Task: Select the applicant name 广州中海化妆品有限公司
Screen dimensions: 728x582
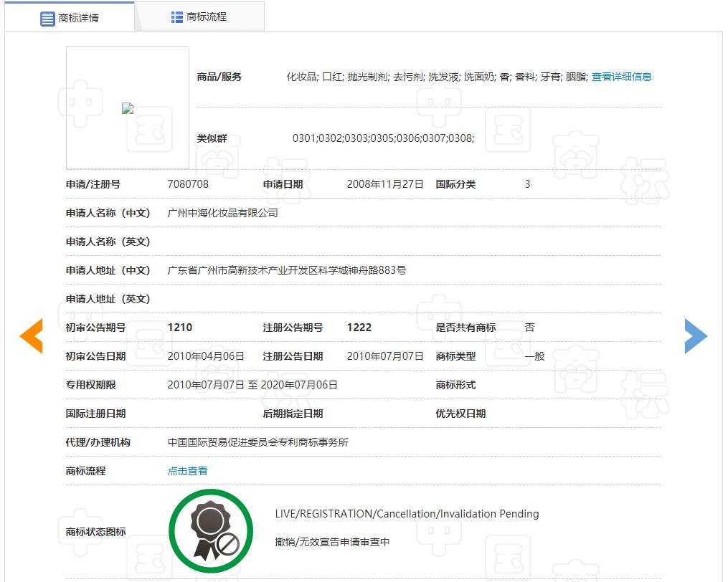Action: pos(222,213)
